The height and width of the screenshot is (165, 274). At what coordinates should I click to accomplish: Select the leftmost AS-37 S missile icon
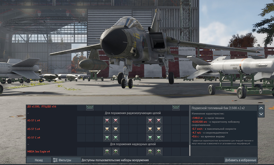107,129
